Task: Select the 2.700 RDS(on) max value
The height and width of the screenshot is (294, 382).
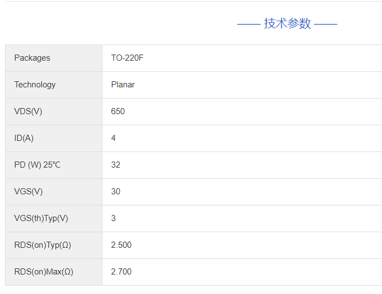Action: point(121,272)
